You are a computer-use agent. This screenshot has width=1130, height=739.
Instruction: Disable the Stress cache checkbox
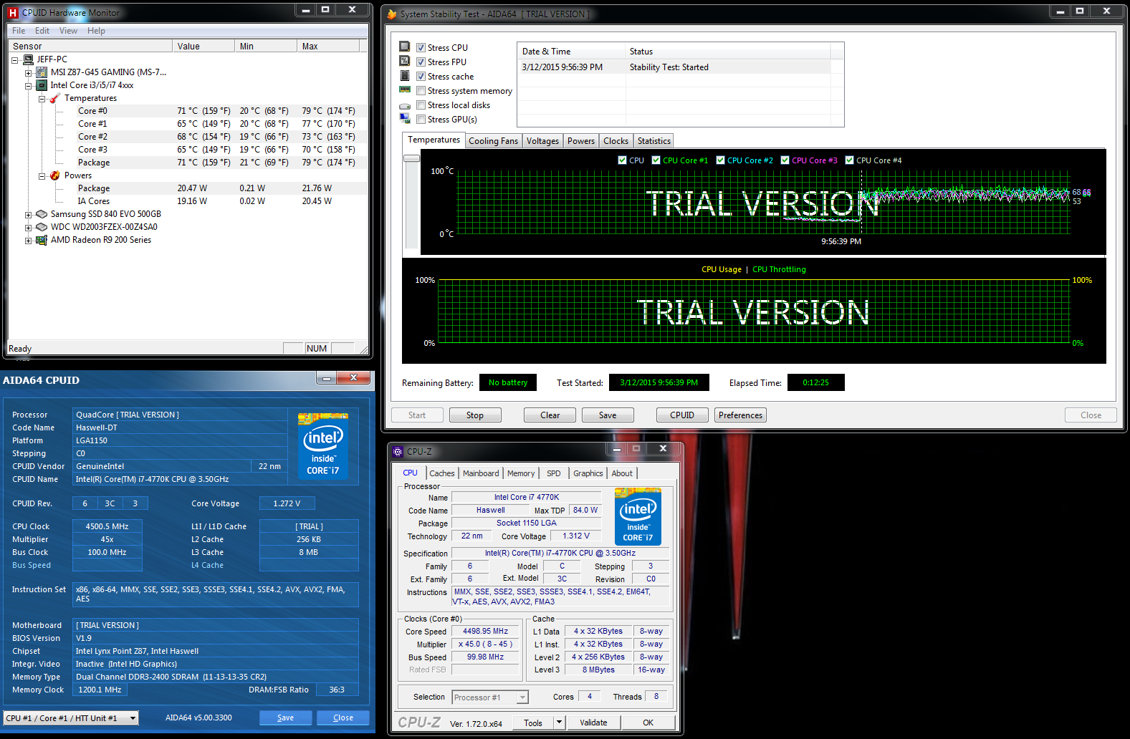point(421,77)
